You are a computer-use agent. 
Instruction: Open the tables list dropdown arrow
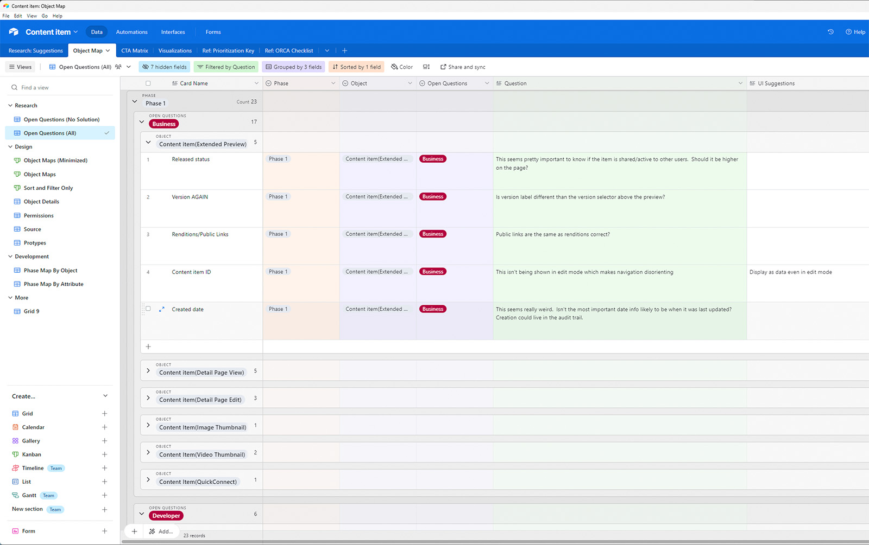[327, 50]
